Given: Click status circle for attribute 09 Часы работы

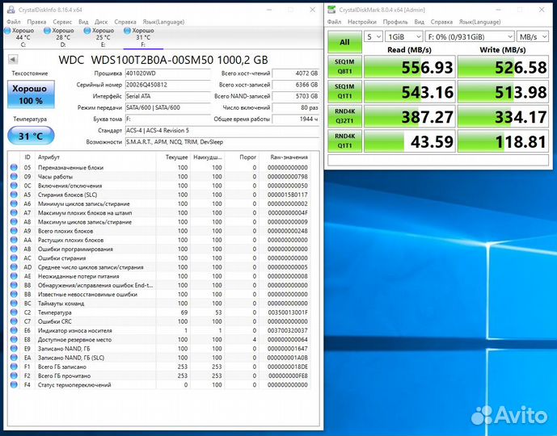Looking at the screenshot, I should [x=14, y=176].
